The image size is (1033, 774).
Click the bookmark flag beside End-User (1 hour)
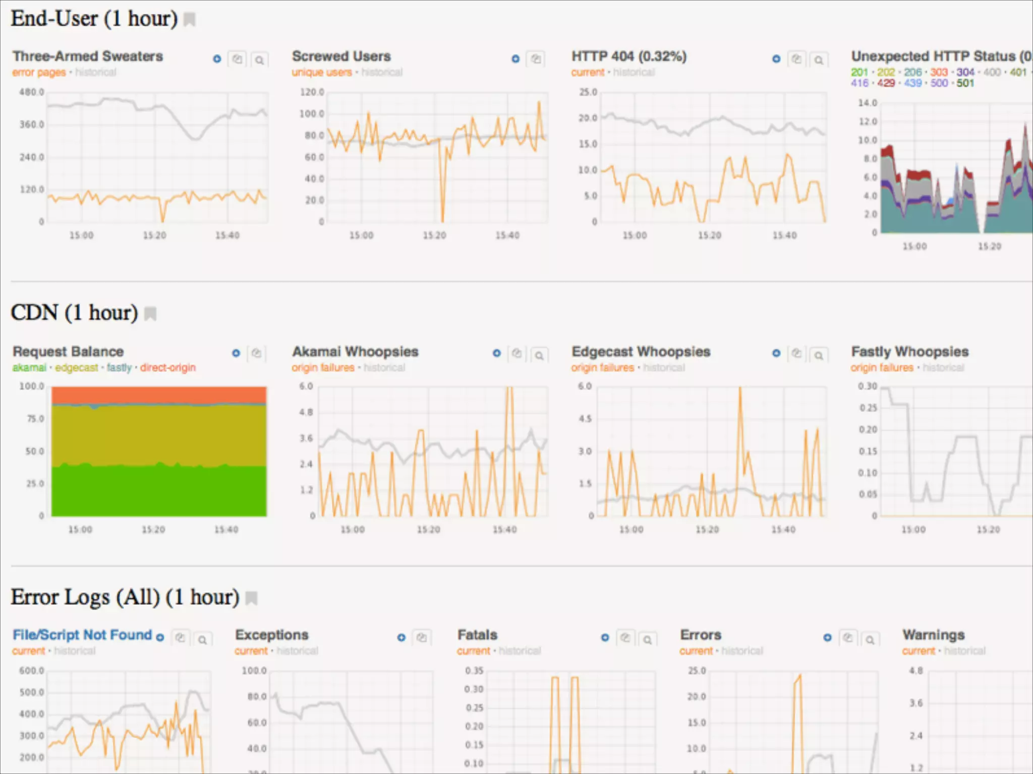(190, 20)
